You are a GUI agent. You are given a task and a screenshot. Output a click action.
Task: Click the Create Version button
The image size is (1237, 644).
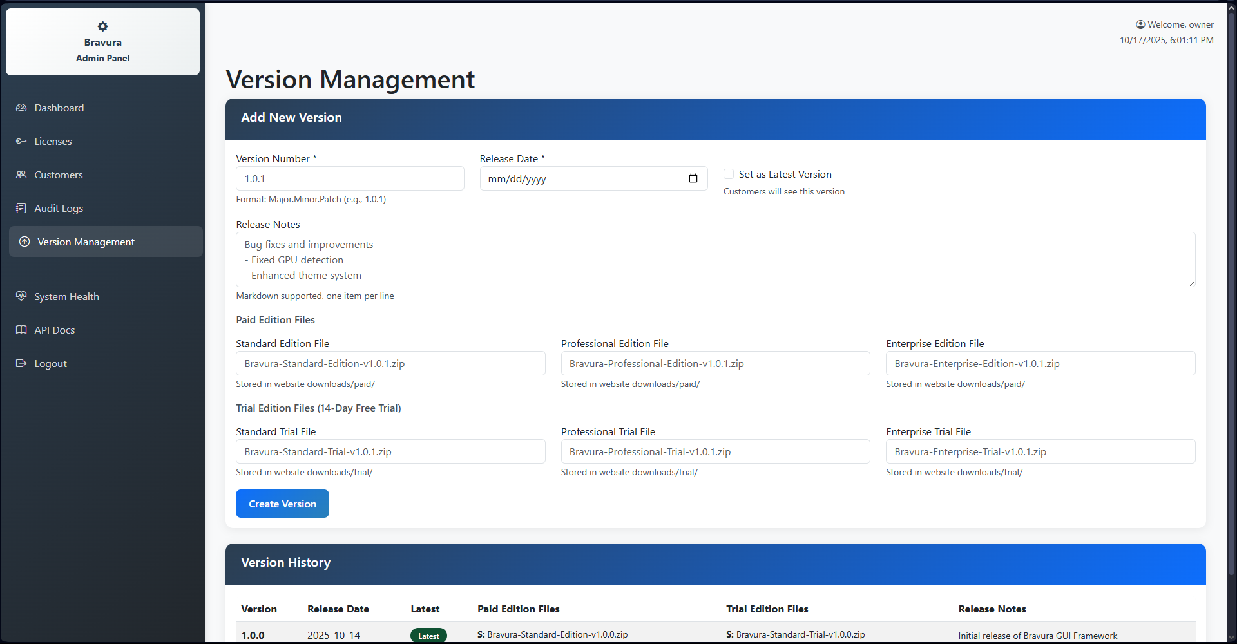282,504
